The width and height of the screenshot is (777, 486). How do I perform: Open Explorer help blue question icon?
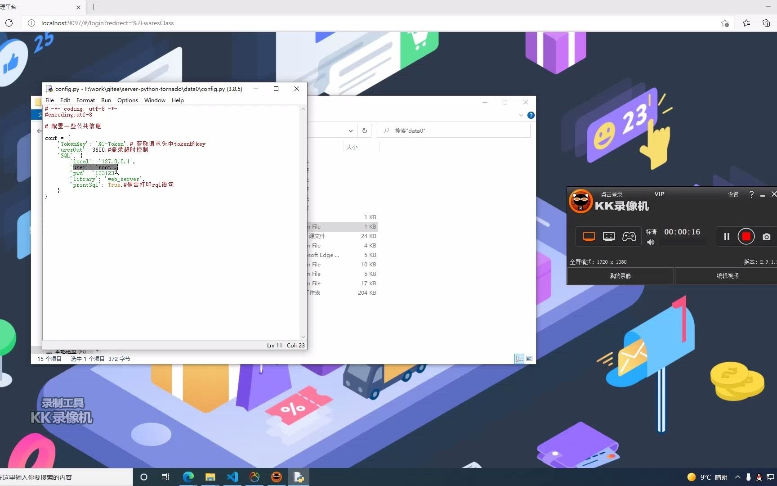[x=531, y=115]
